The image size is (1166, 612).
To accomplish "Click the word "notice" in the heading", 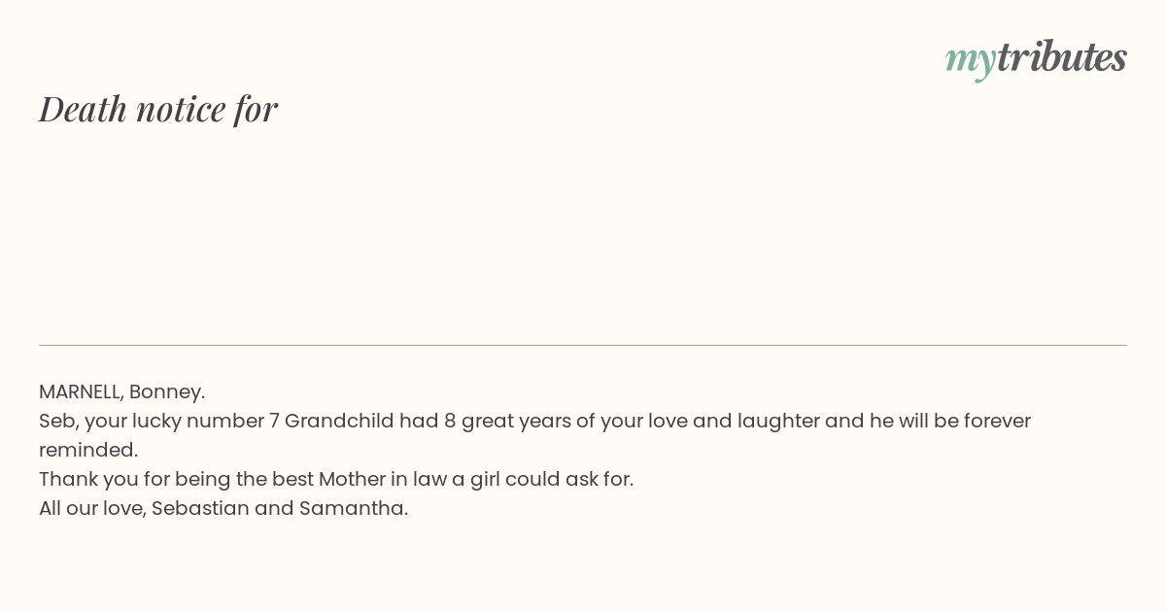I will (x=181, y=109).
